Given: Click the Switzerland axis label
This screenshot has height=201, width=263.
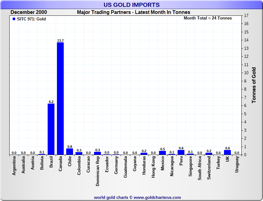Looking at the screenshot, I should (x=209, y=168).
